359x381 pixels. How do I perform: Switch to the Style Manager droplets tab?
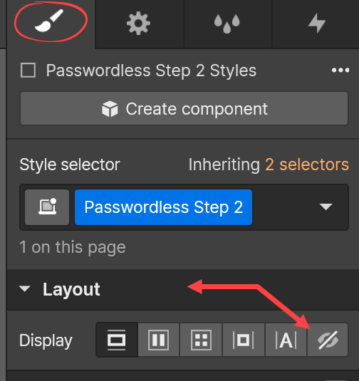click(x=227, y=24)
